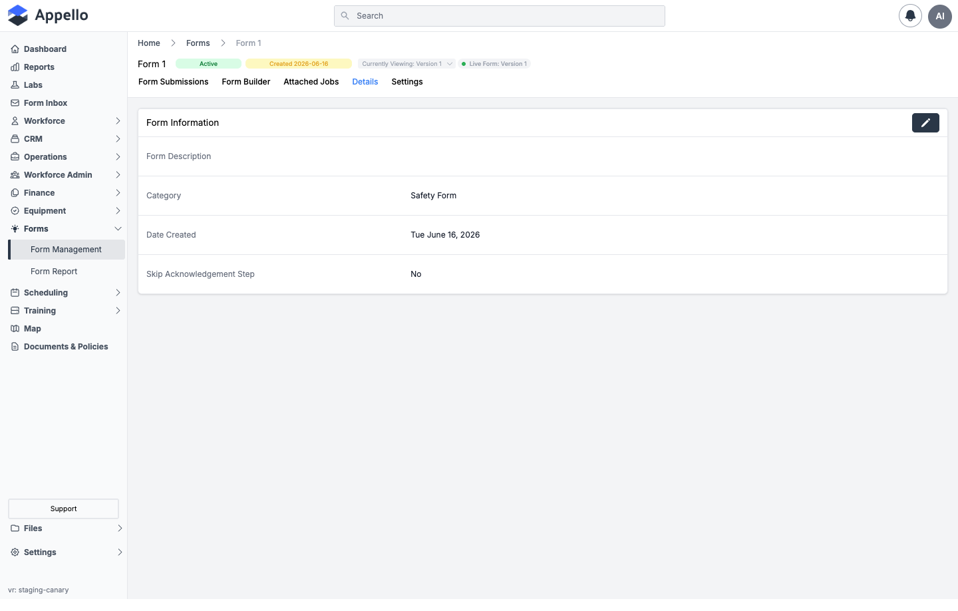The width and height of the screenshot is (958, 611).
Task: Open Dashboard from the sidebar
Action: [x=45, y=49]
